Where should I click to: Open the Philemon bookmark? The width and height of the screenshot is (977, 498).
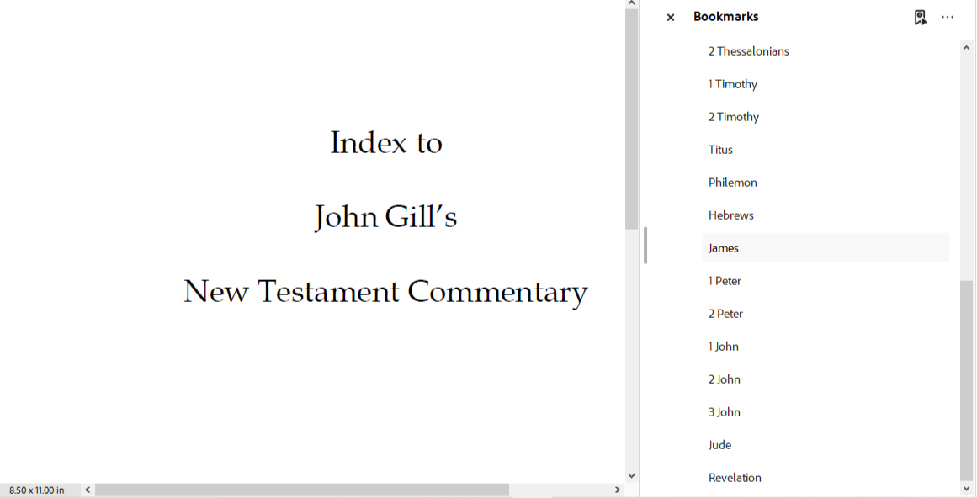pyautogui.click(x=732, y=183)
